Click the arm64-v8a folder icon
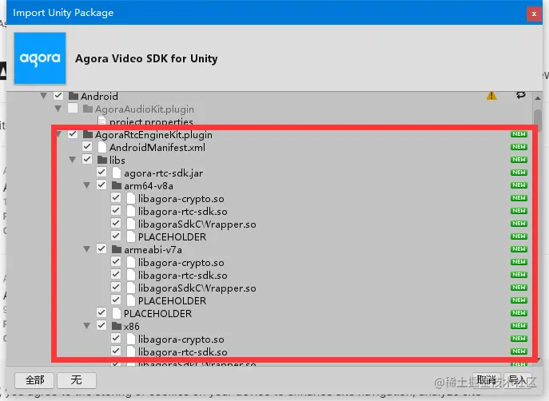The height and width of the screenshot is (401, 549). [117, 185]
